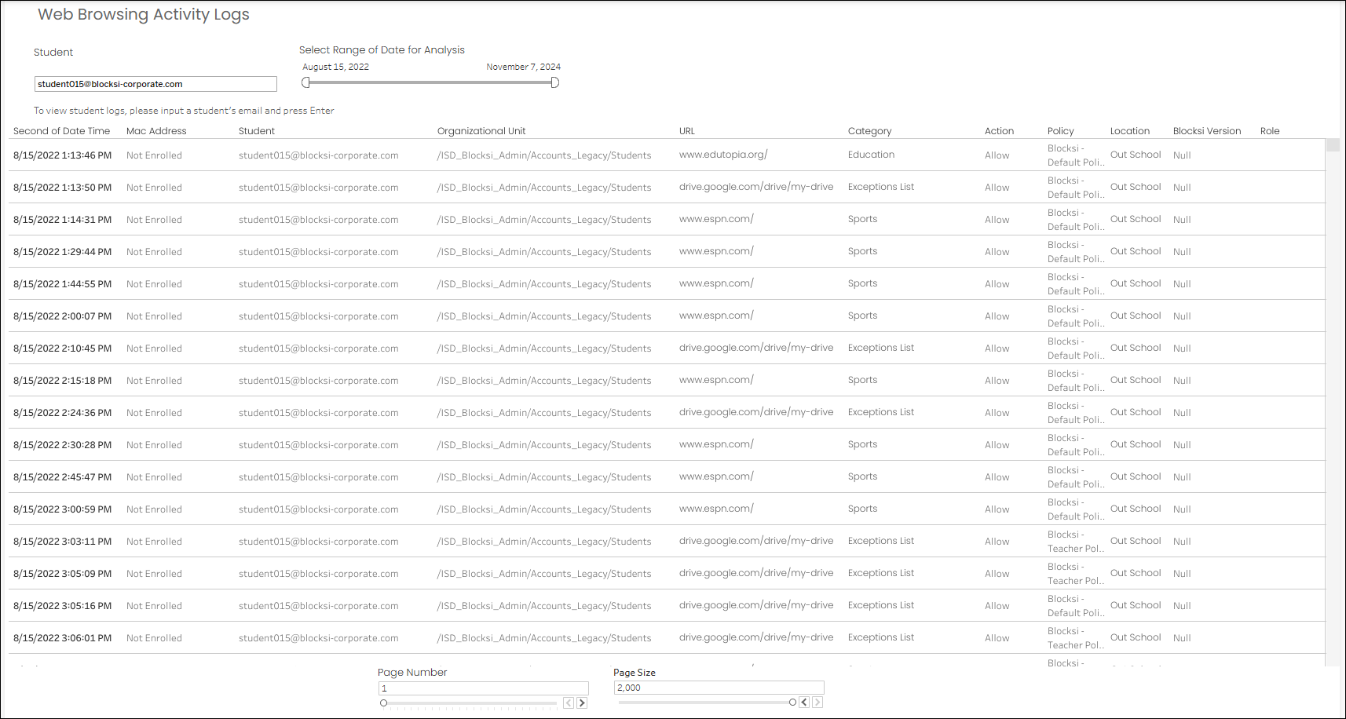1346x719 pixels.
Task: Click www.espn.com/ URL in the 1:14:31 PM row
Action: (x=716, y=219)
